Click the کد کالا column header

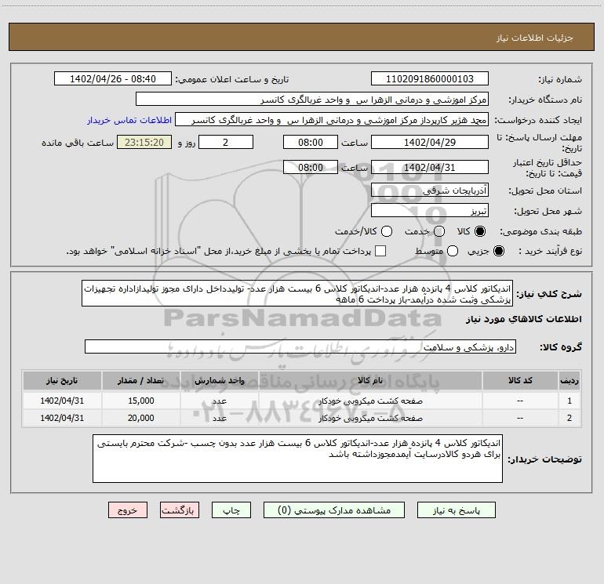click(x=520, y=381)
